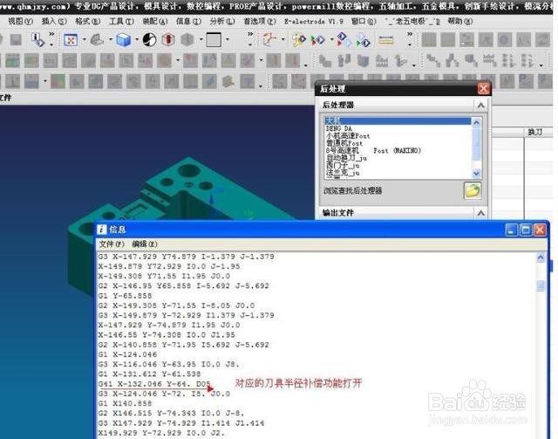Click the blue diamond with green arrow icon
Screen dimensions: 558x439
point(364,39)
